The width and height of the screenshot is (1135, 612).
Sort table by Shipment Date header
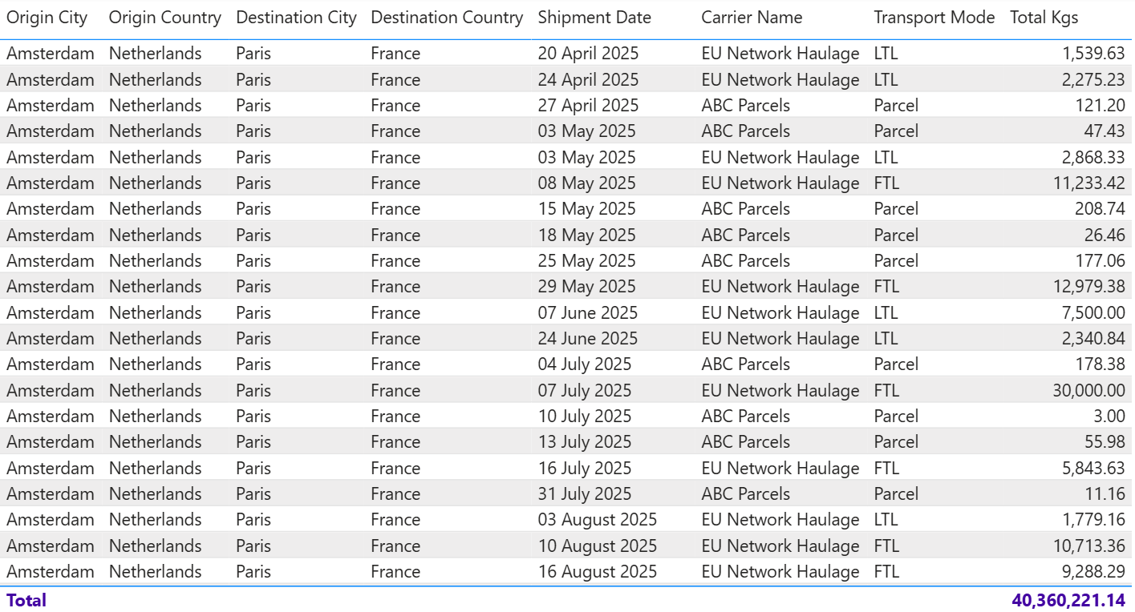point(594,18)
